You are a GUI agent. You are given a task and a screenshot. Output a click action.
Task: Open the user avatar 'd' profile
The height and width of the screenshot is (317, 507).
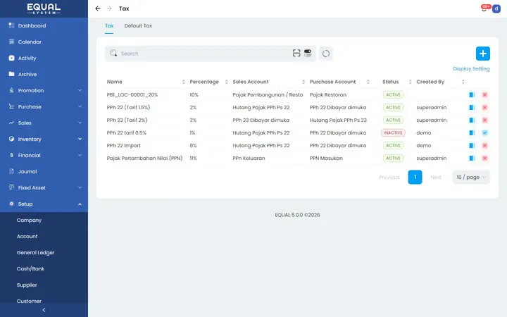tap(496, 8)
